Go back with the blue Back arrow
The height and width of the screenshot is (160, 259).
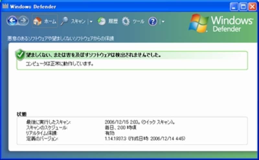pyautogui.click(x=12, y=21)
